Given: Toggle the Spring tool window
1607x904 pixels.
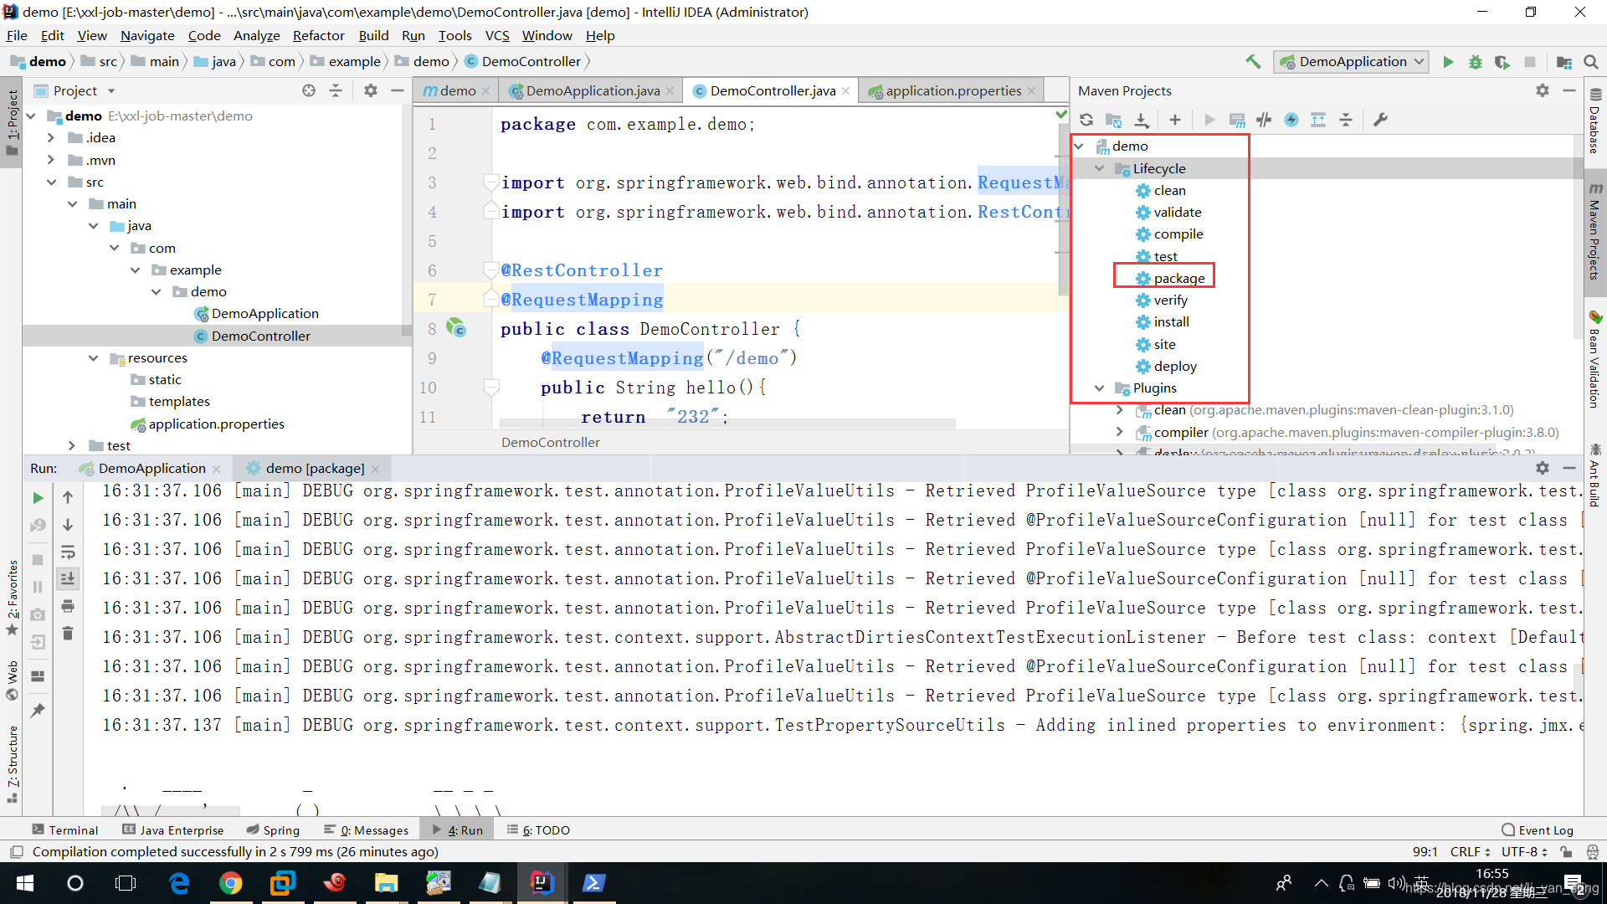Looking at the screenshot, I should [x=273, y=830].
